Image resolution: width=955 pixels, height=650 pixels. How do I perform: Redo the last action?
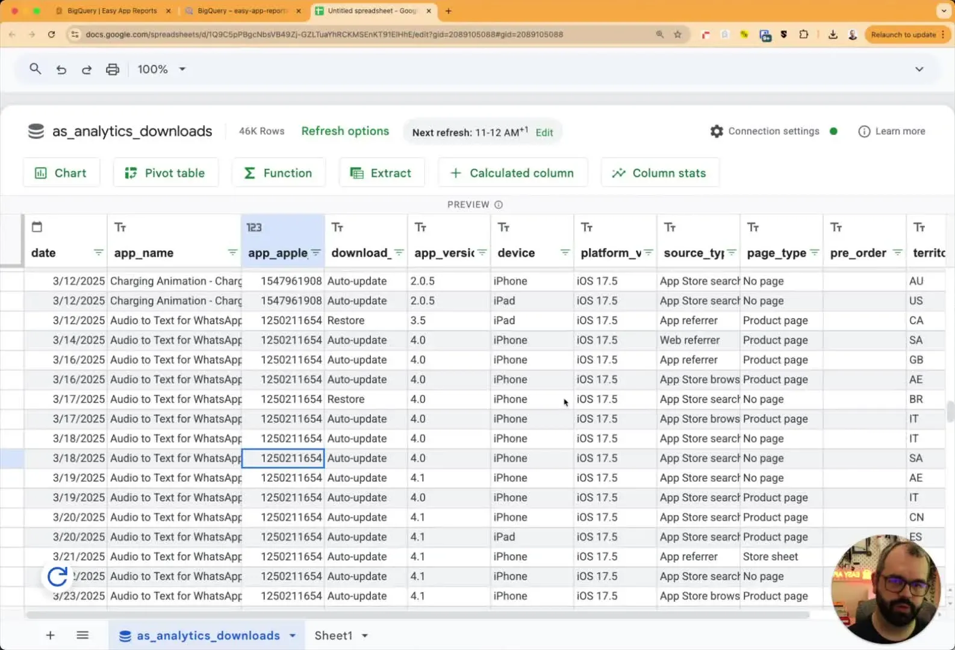87,69
